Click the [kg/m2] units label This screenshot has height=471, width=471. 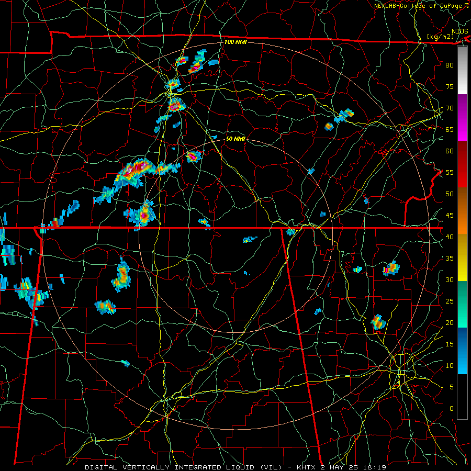pos(440,37)
